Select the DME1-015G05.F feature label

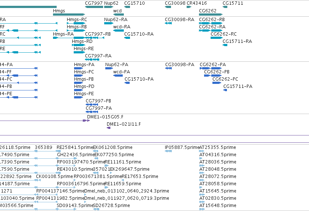point(105,117)
